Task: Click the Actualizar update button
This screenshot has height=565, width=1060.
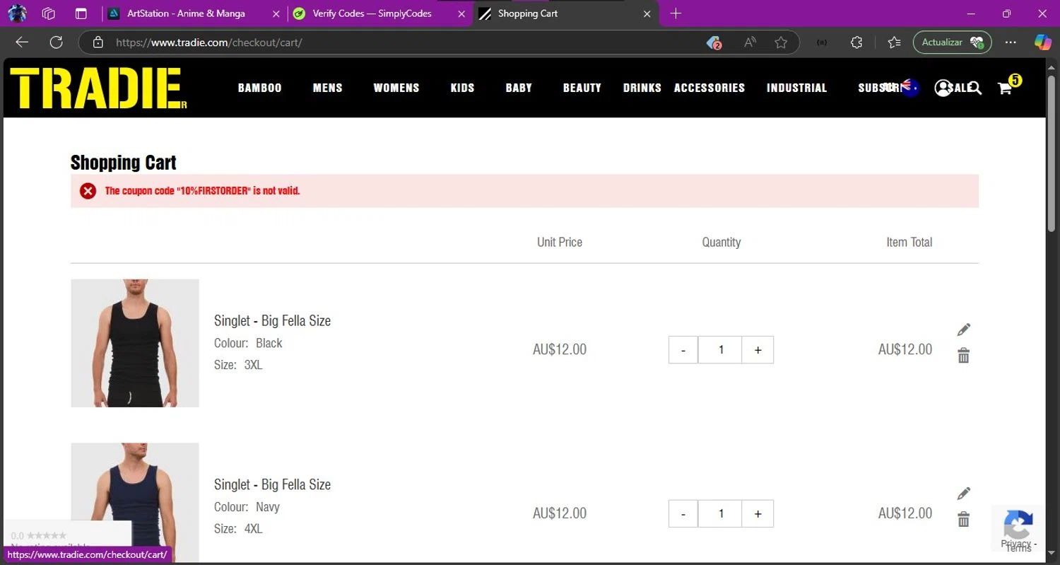Action: pos(952,42)
